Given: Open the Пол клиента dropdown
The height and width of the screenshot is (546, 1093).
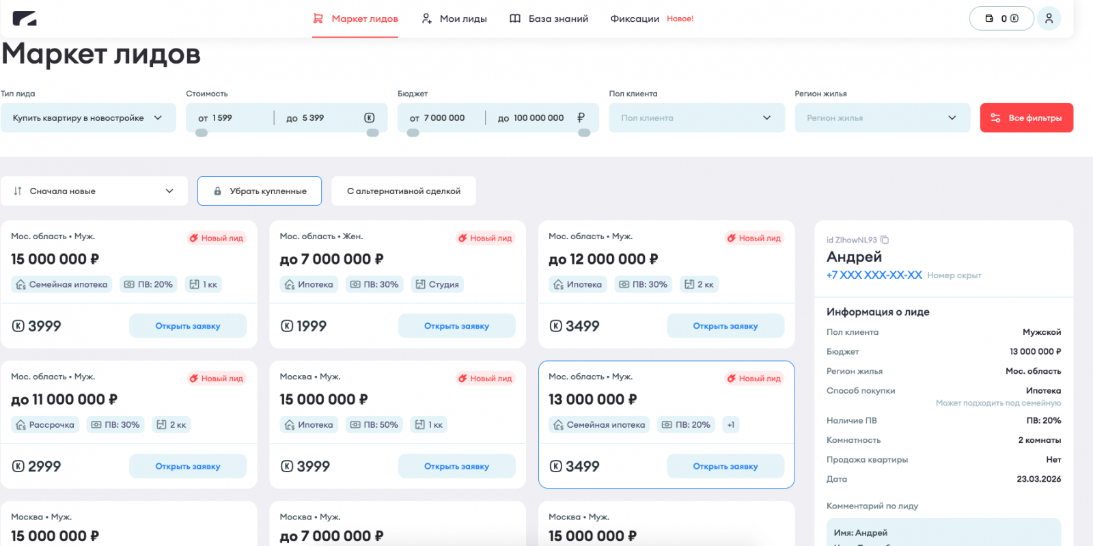Looking at the screenshot, I should [697, 118].
